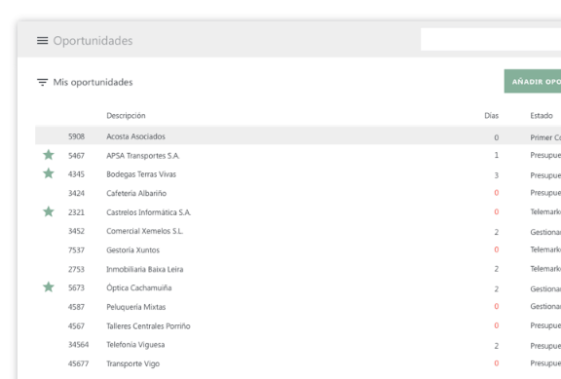Sort by the Descripción column header
Screen dimensions: 561x379
[x=126, y=116]
